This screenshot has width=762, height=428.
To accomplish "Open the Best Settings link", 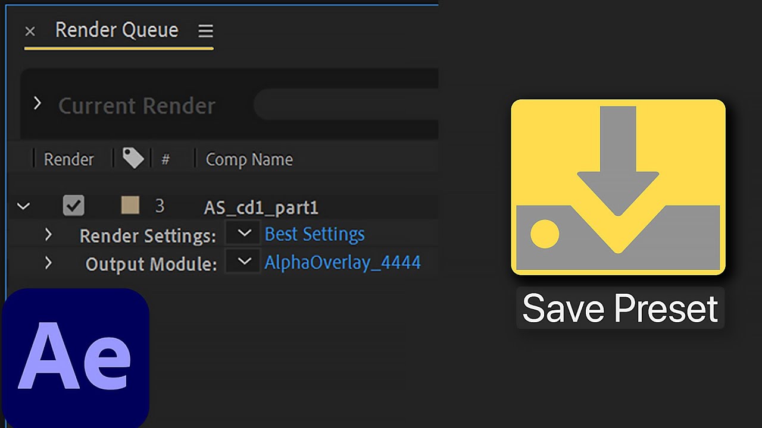I will tap(314, 234).
